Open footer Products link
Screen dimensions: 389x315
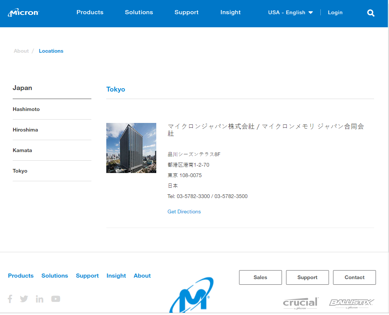coord(21,276)
